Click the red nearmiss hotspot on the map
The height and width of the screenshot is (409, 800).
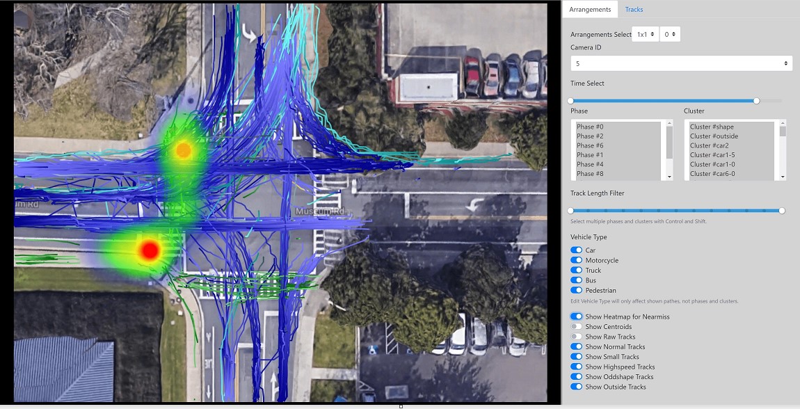click(x=150, y=250)
